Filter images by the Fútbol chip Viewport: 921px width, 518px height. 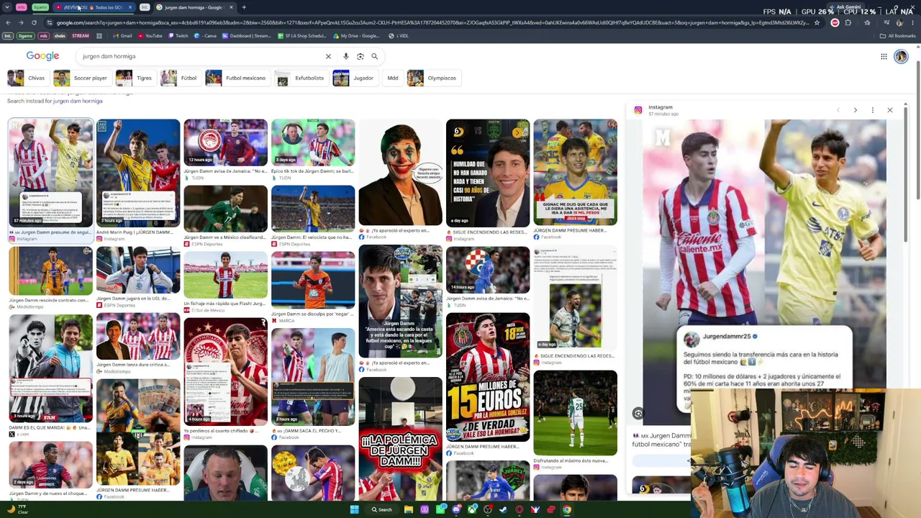179,78
